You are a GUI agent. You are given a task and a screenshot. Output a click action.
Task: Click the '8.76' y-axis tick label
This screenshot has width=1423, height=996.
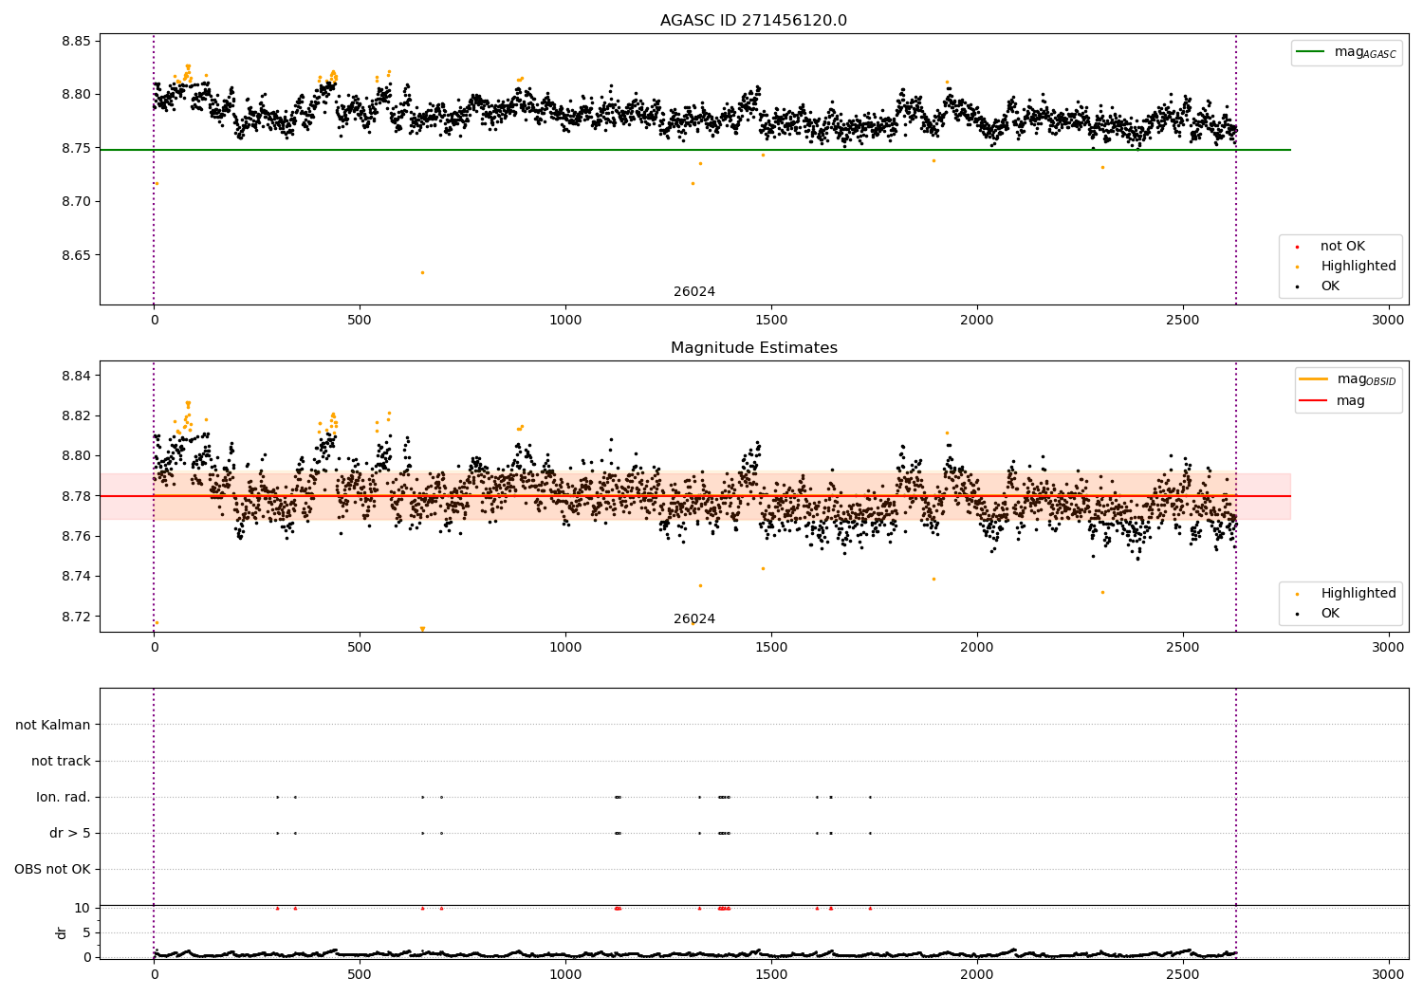(76, 536)
